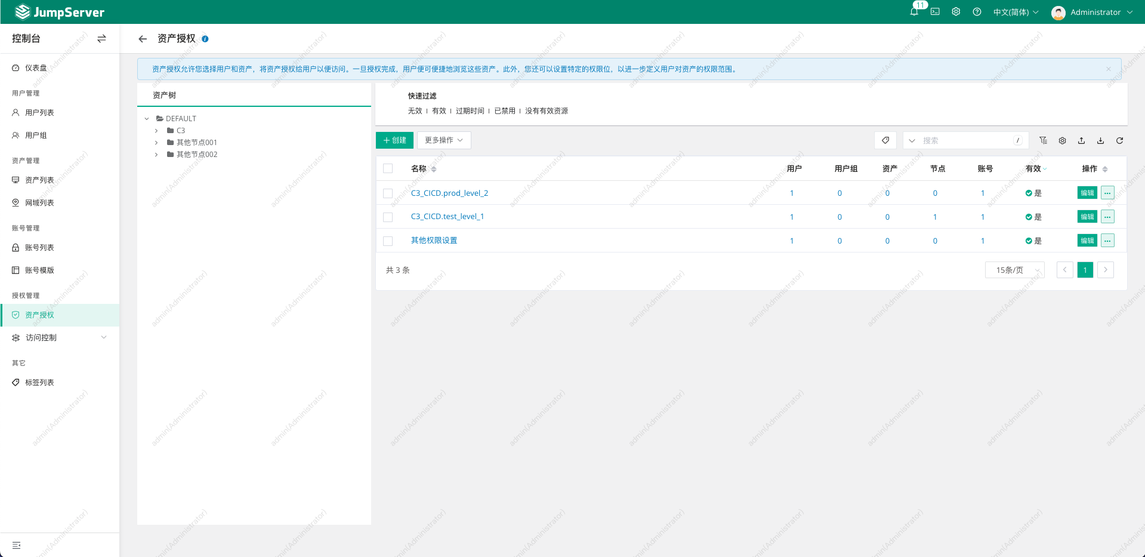Screen dimensions: 1145x557
Task: Collapse the sidebar using bottom-left icon
Action: point(17,545)
